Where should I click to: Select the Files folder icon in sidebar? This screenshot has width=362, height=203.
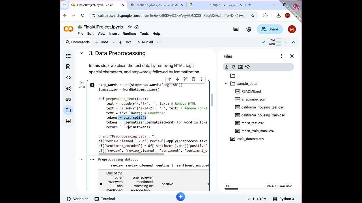pyautogui.click(x=68, y=110)
